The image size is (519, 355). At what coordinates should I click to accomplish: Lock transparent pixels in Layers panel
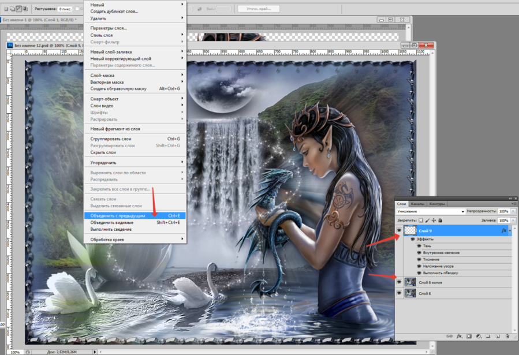[421, 221]
